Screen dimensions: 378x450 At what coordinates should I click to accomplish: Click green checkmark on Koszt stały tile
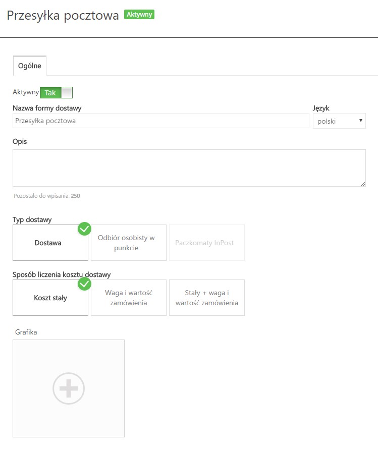(x=84, y=284)
